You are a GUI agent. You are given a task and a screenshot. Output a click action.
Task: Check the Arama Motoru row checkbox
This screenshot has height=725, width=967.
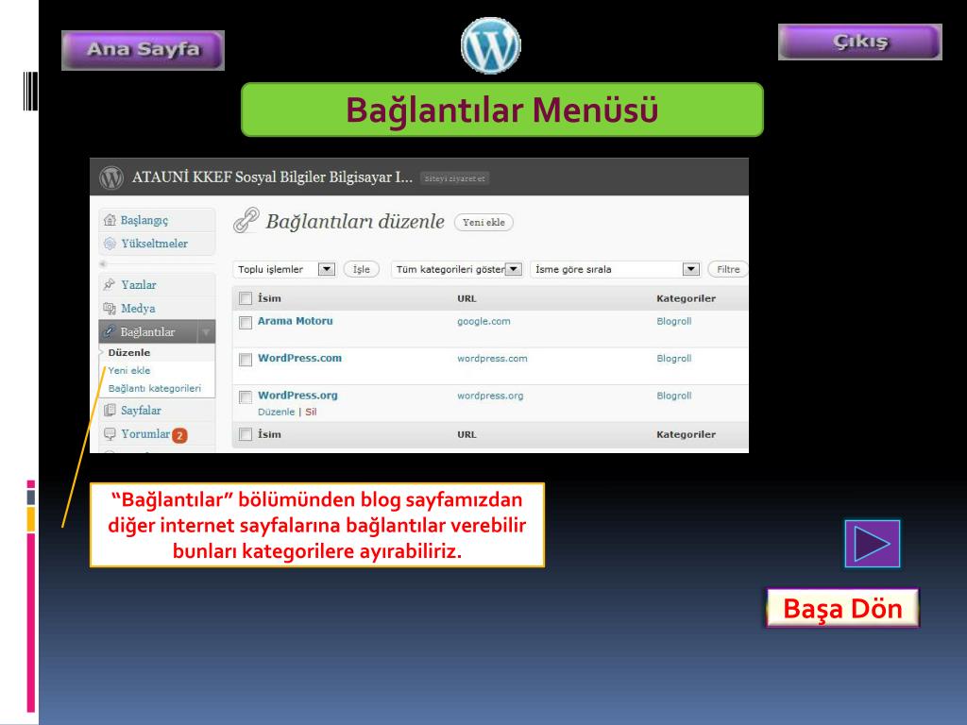pos(246,323)
